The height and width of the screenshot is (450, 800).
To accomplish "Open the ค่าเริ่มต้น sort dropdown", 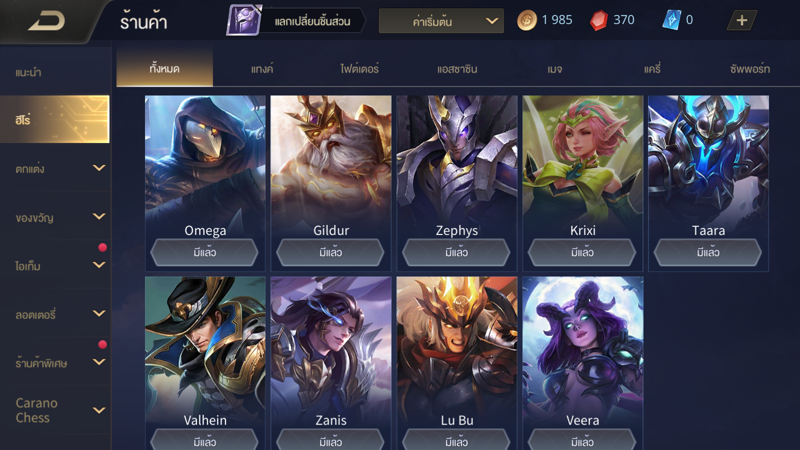I will [441, 21].
